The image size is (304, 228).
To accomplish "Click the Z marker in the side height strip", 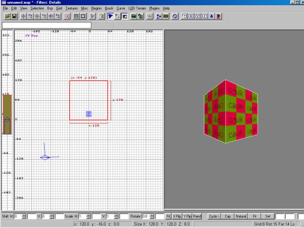I will 7,121.
